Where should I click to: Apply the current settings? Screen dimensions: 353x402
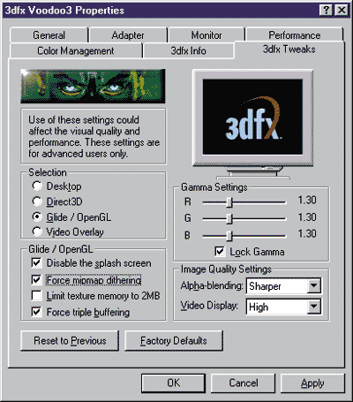[312, 383]
